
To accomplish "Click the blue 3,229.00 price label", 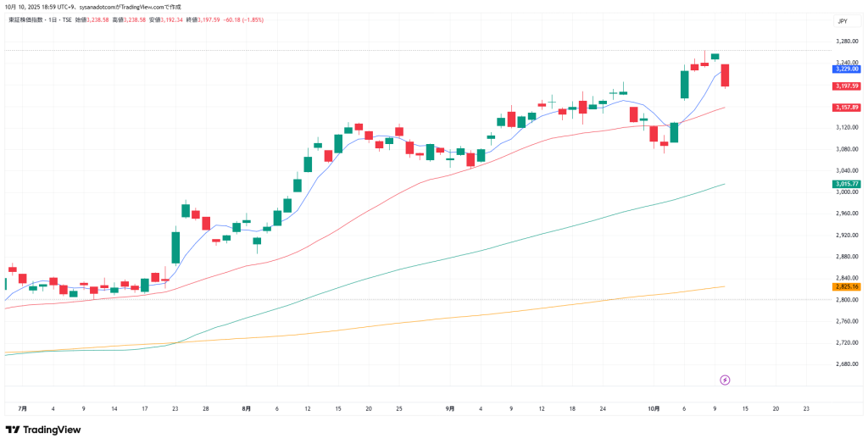I will point(847,69).
